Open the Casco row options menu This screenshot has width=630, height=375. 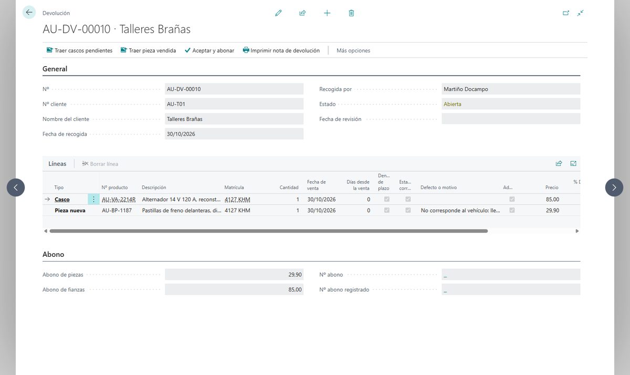(93, 200)
